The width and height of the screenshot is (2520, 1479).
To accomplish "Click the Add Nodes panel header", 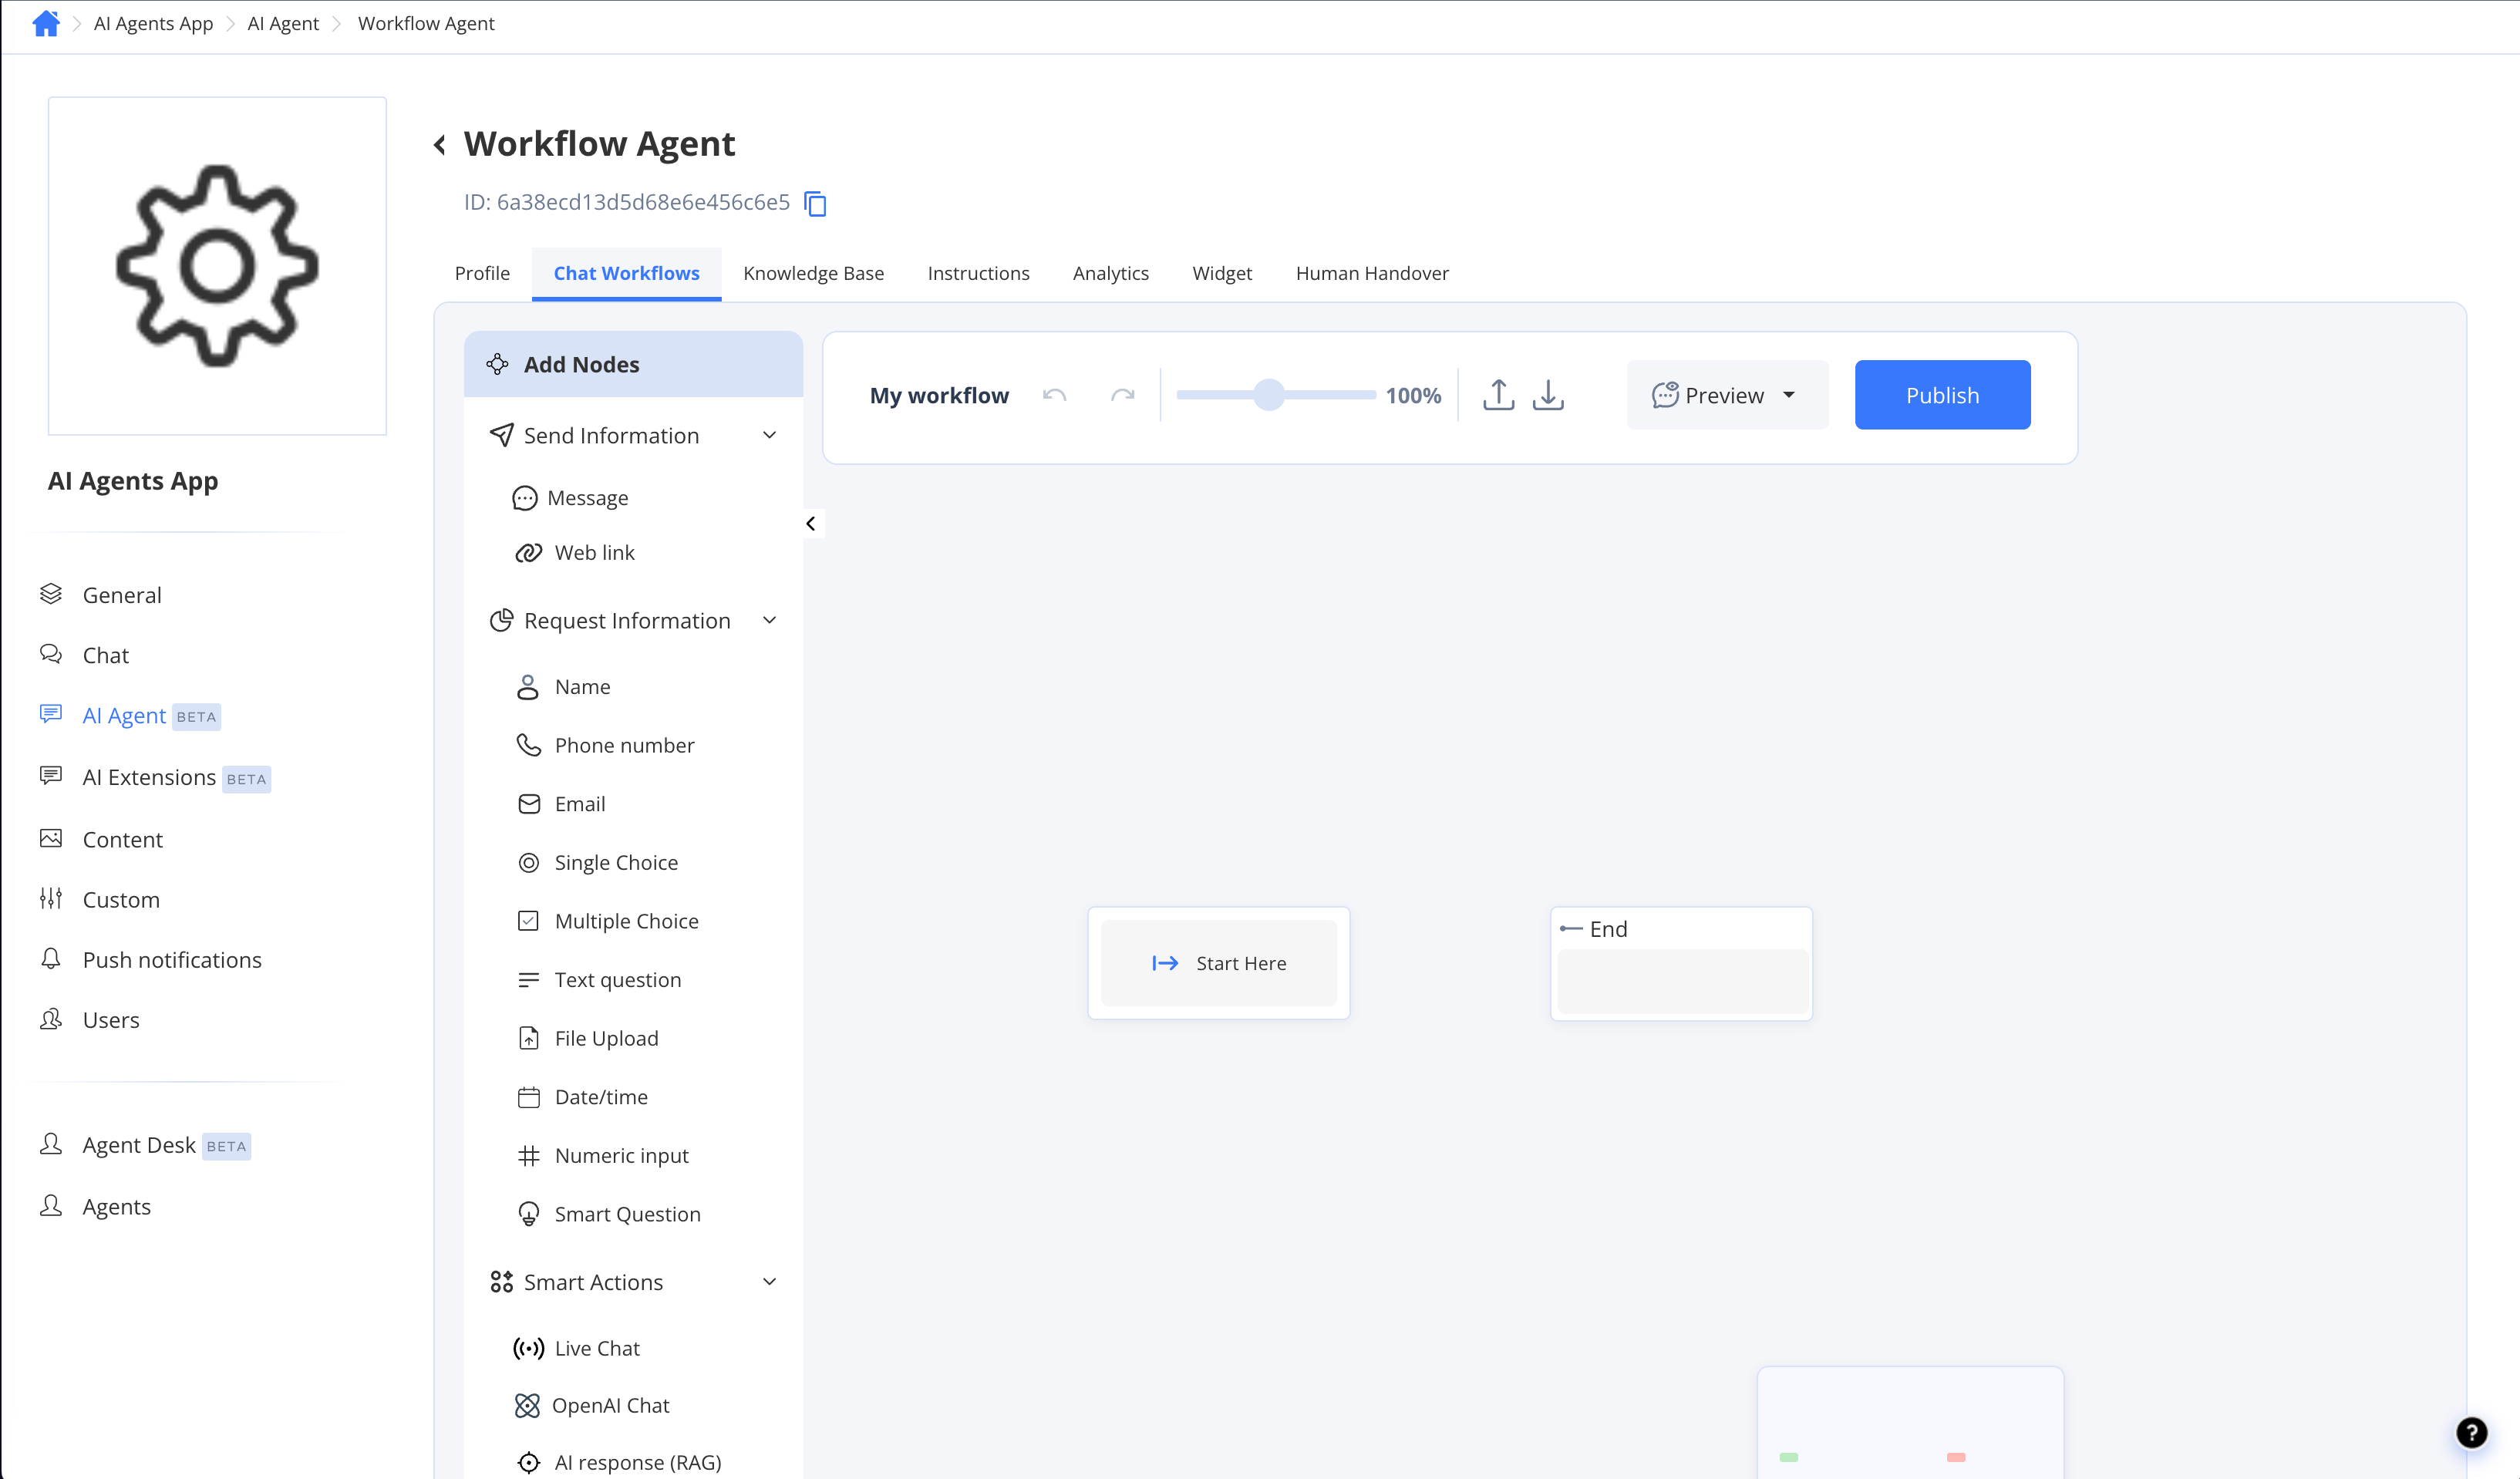I will (x=633, y=364).
